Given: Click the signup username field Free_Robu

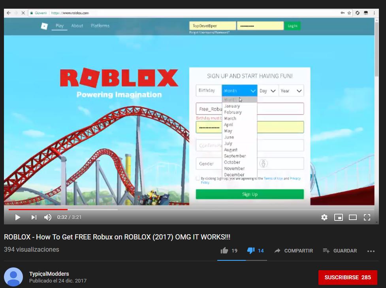Looking at the screenshot, I should click(250, 109).
